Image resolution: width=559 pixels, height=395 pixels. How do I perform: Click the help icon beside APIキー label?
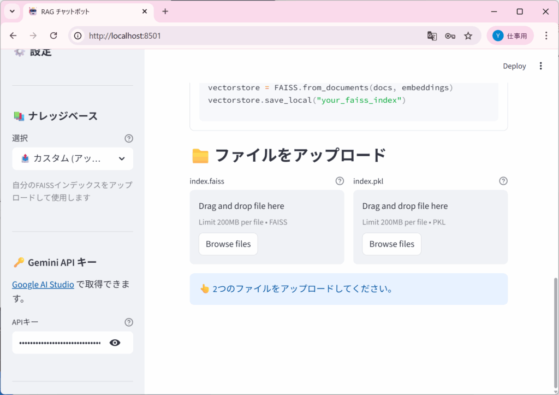(129, 322)
